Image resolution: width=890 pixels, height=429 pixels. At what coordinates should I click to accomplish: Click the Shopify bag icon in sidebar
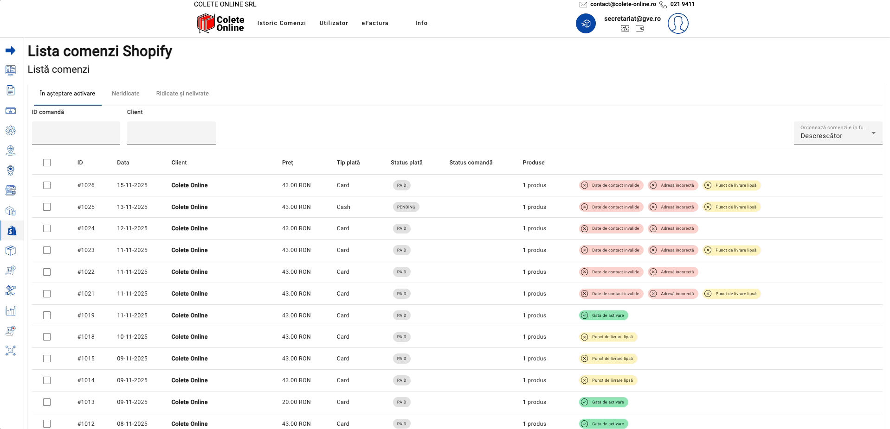pos(12,231)
